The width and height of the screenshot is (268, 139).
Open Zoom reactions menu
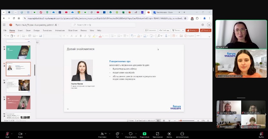(x=131, y=134)
